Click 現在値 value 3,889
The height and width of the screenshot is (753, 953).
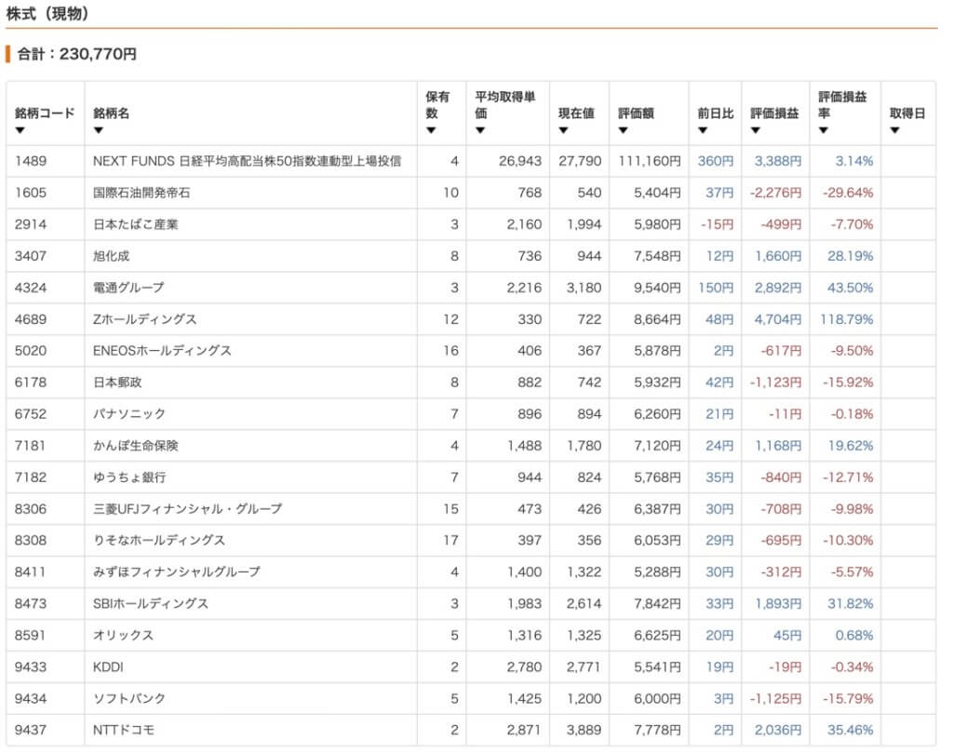coord(584,730)
